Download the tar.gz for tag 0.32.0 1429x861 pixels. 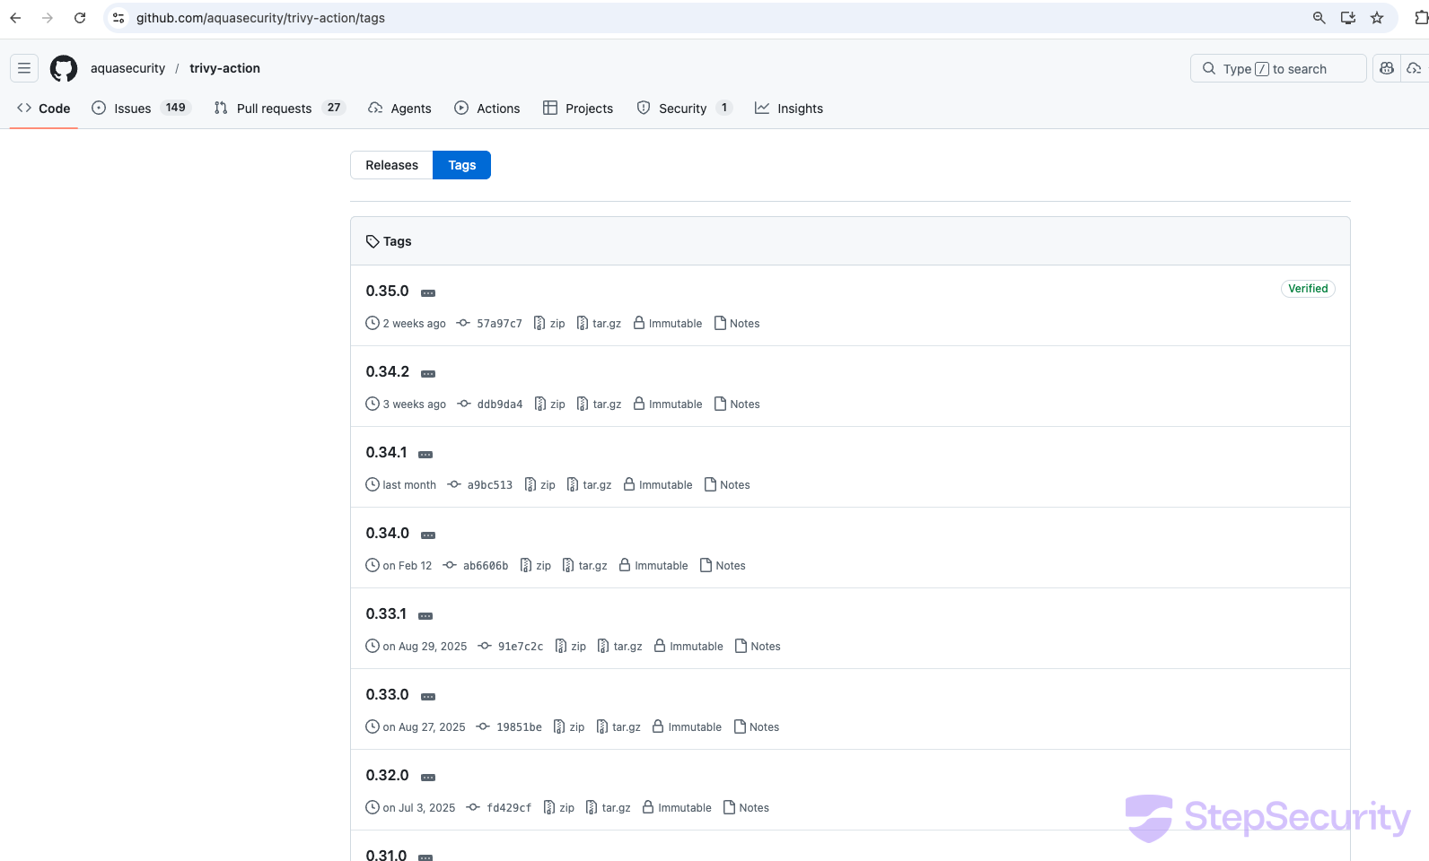tap(608, 808)
